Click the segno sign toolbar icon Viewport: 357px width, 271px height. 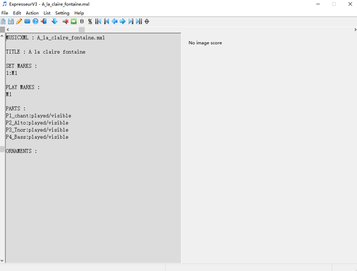90,21
